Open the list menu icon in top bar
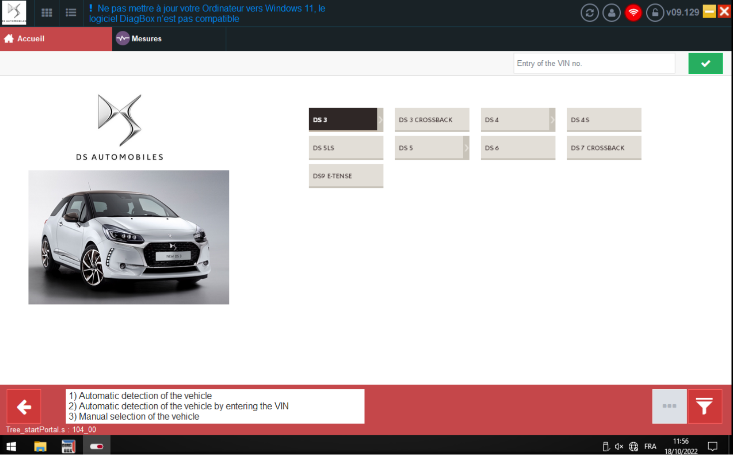Image resolution: width=733 pixels, height=457 pixels. [71, 13]
